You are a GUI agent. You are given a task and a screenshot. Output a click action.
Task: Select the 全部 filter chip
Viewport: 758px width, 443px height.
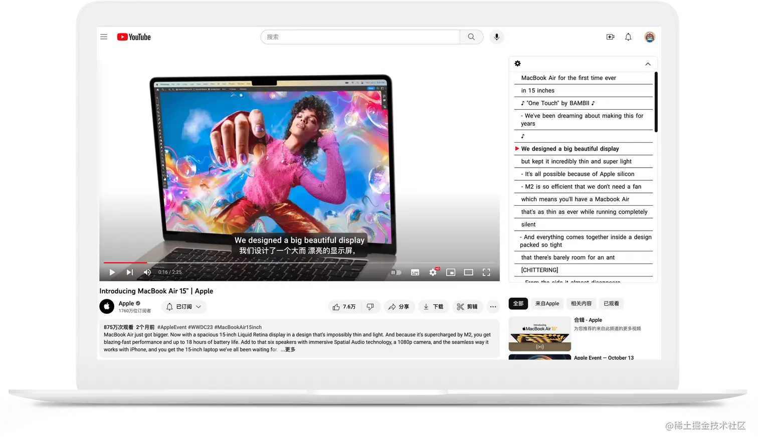pos(518,304)
